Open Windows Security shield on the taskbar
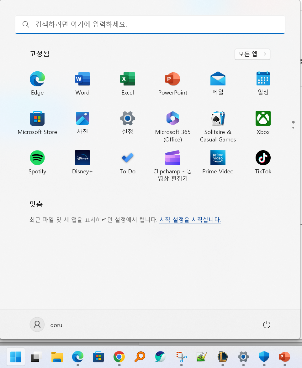Image resolution: width=302 pixels, height=368 pixels. point(264,357)
